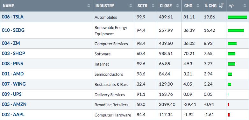This screenshot has height=120, width=249.
Task: Click TSLA's green change bar
Action: [x=238, y=17]
